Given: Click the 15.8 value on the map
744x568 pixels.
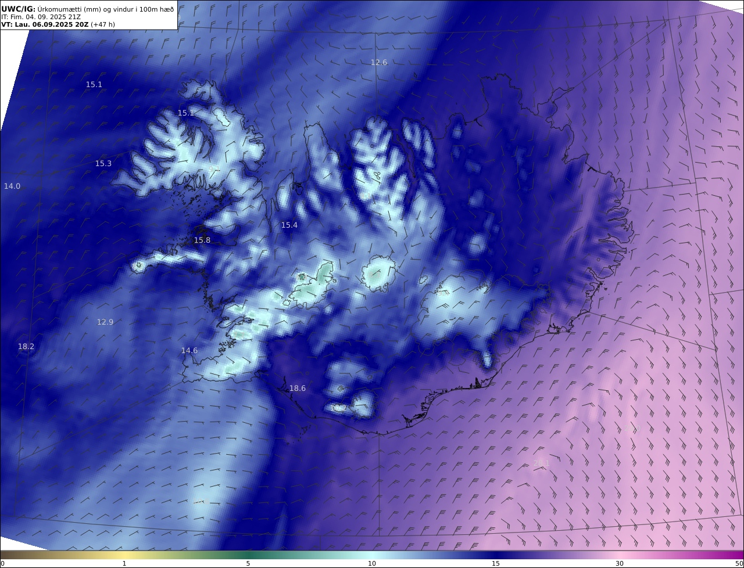Looking at the screenshot, I should 202,240.
